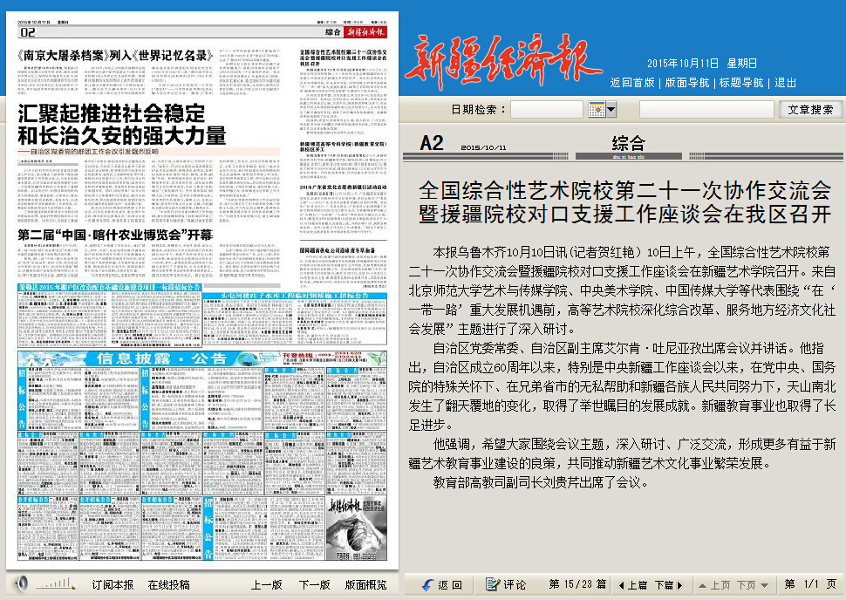Open the 评论 comment icon

[x=493, y=584]
